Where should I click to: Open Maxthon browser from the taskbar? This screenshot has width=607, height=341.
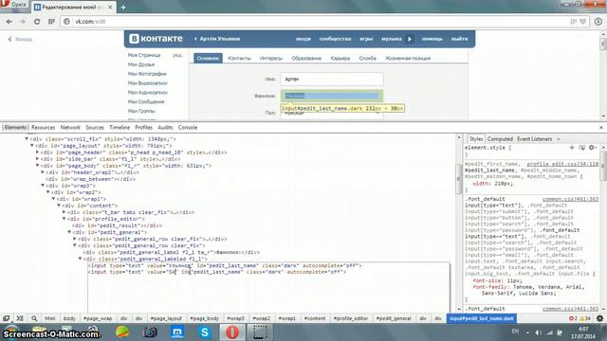point(177,332)
